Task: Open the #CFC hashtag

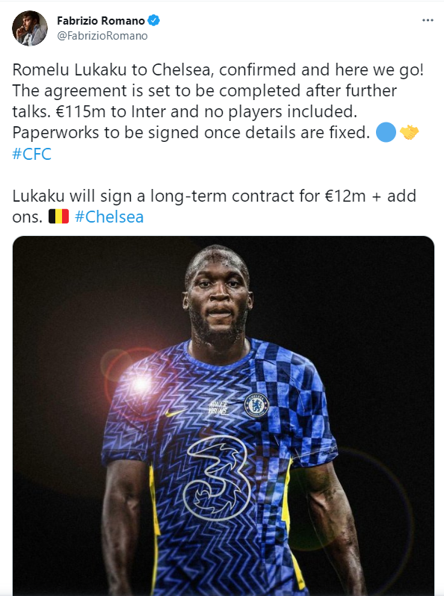Action: 31,154
